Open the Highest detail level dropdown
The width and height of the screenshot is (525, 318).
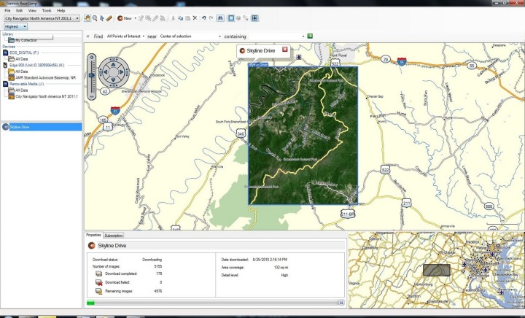(24, 26)
